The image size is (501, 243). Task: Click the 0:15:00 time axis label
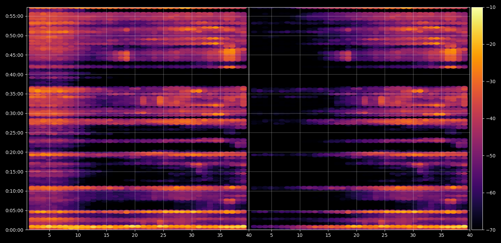(14, 171)
